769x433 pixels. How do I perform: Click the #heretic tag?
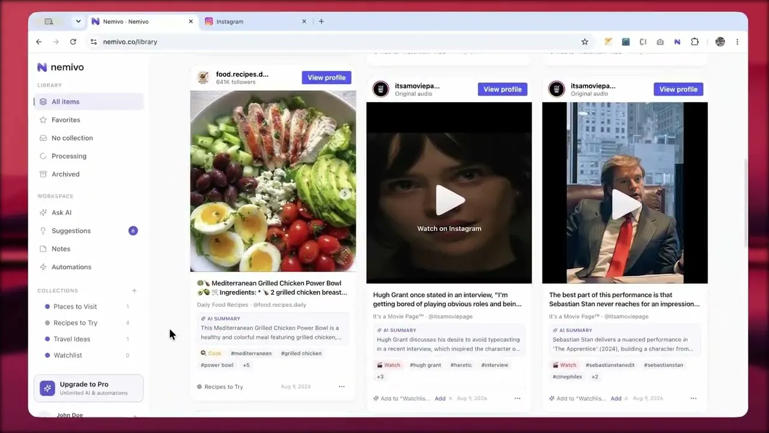461,365
